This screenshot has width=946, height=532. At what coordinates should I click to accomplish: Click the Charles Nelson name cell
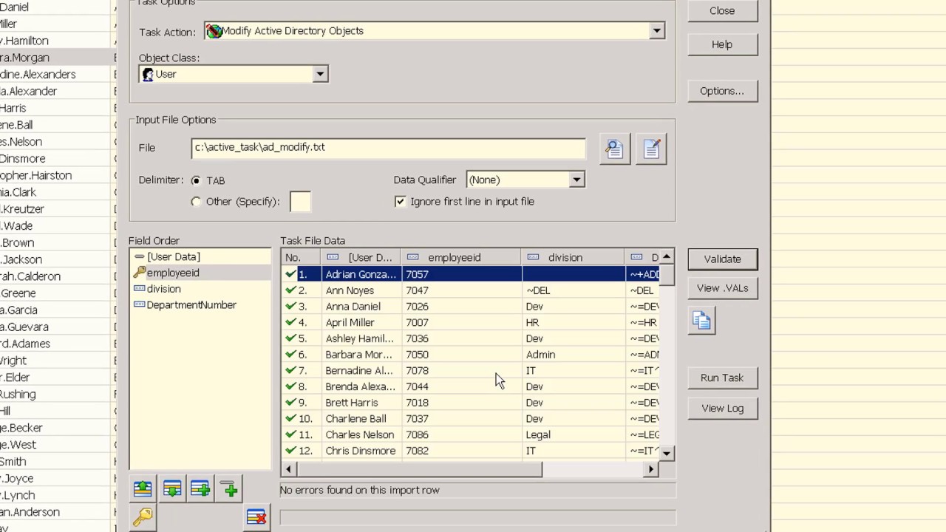pos(360,434)
